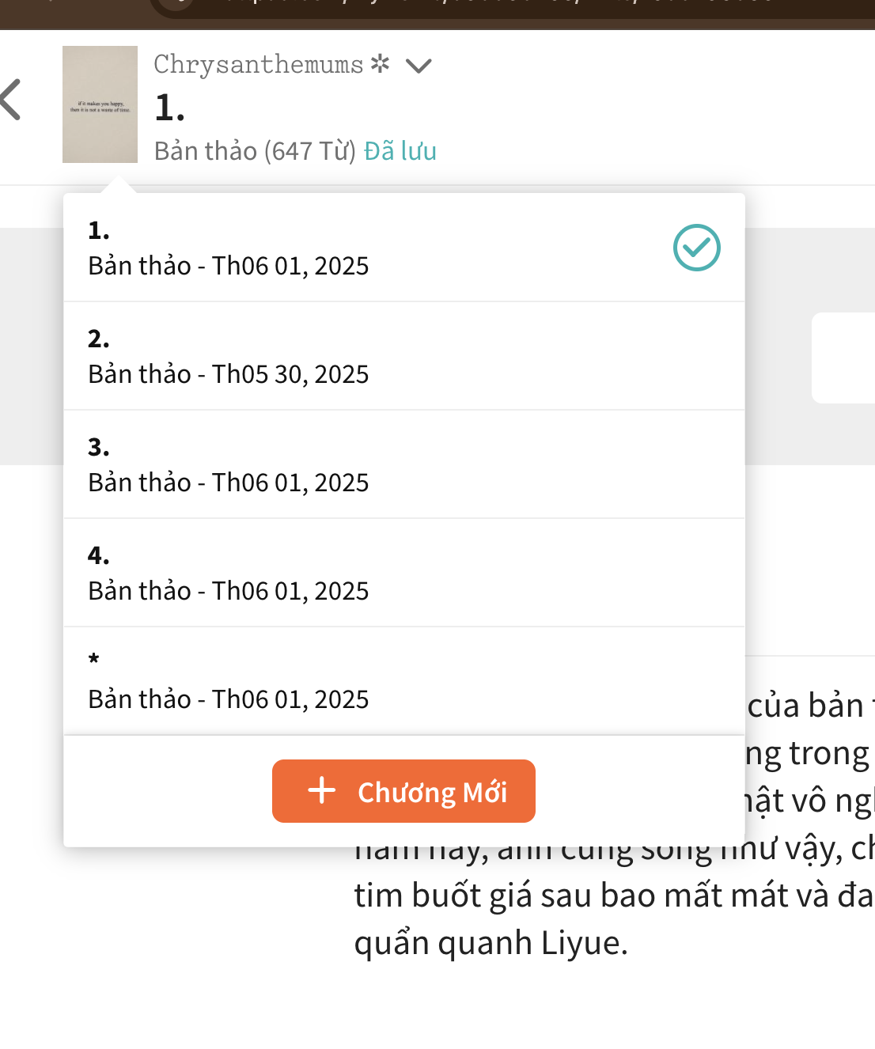Click the Đã lưu saved status
Screen dimensions: 875x1049
[x=400, y=151]
